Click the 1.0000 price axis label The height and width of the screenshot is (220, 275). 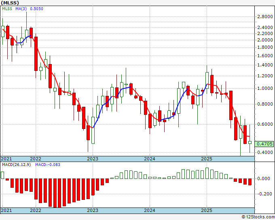[x=265, y=88]
